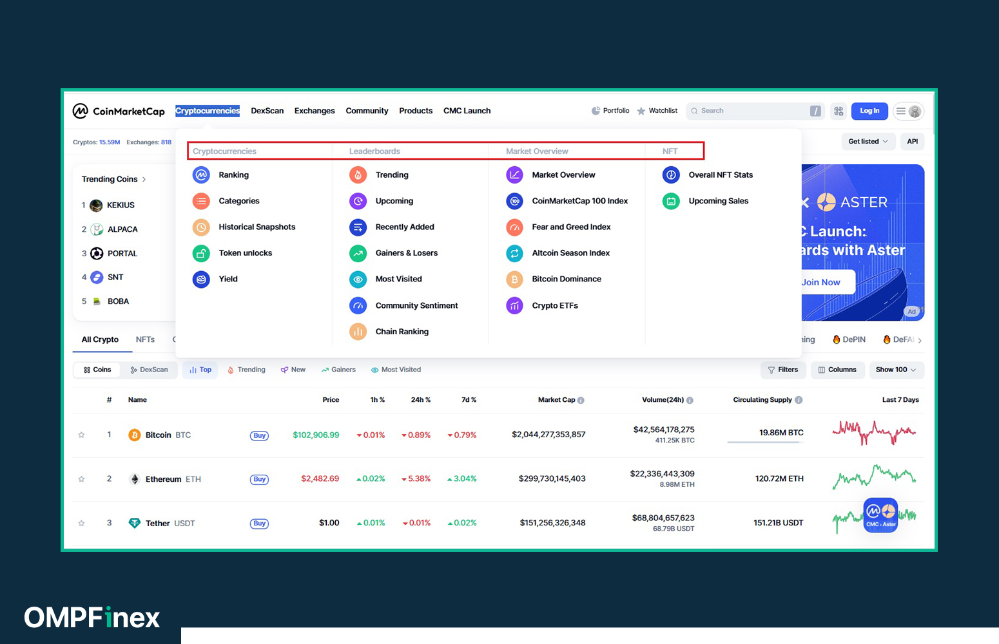The width and height of the screenshot is (999, 644).
Task: Open the Show 100 rows dropdown
Action: click(x=897, y=370)
